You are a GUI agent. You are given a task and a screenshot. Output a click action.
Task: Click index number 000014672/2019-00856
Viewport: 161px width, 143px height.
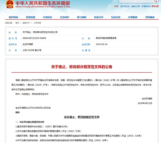34,38
